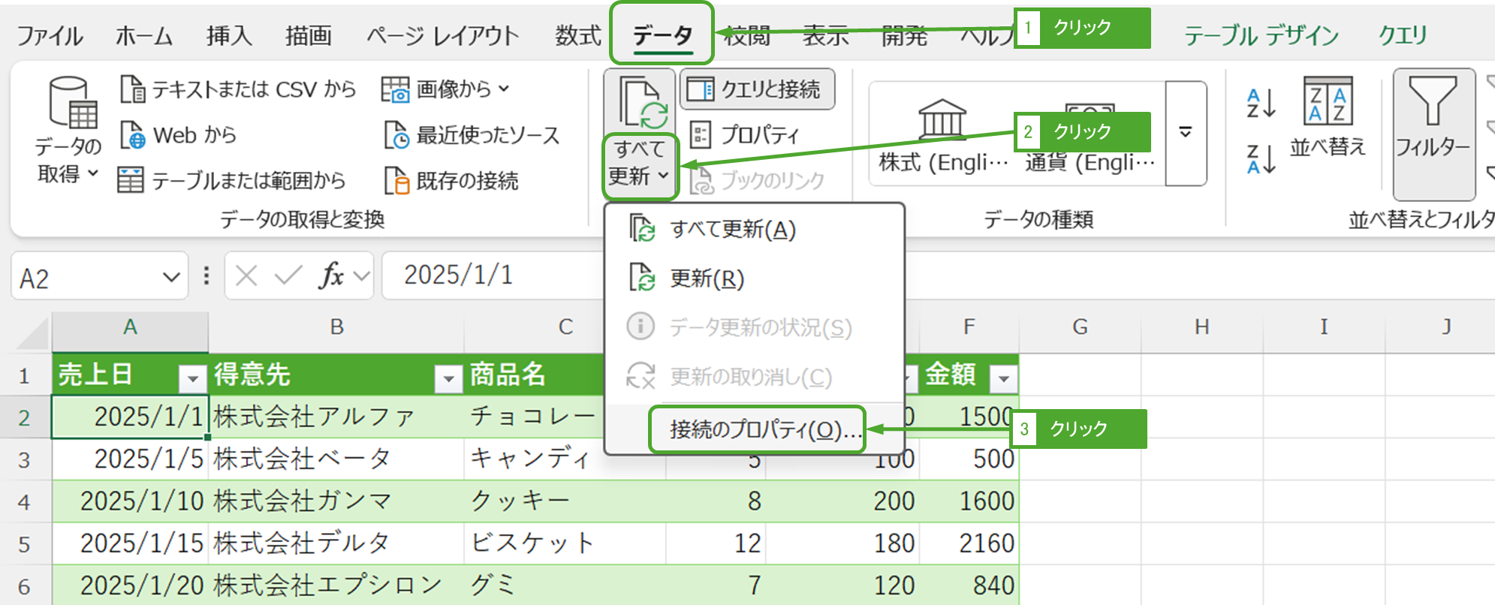Image resolution: width=1495 pixels, height=605 pixels.
Task: Switch to the 数式 ribbon tab
Action: coord(577,35)
